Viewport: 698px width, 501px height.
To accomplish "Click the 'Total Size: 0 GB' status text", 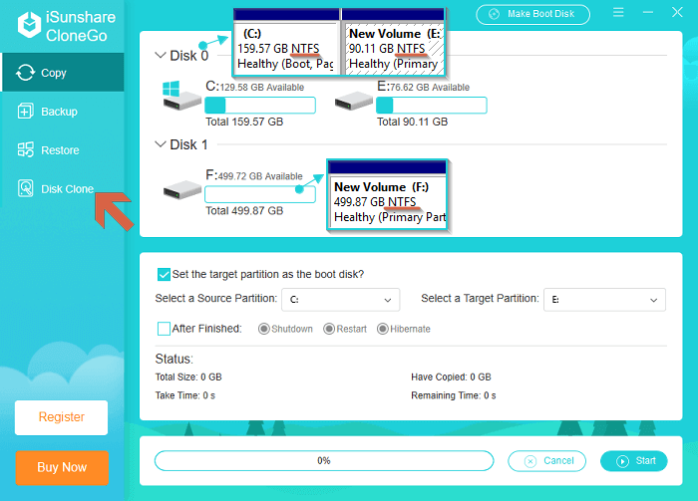I will pos(188,376).
